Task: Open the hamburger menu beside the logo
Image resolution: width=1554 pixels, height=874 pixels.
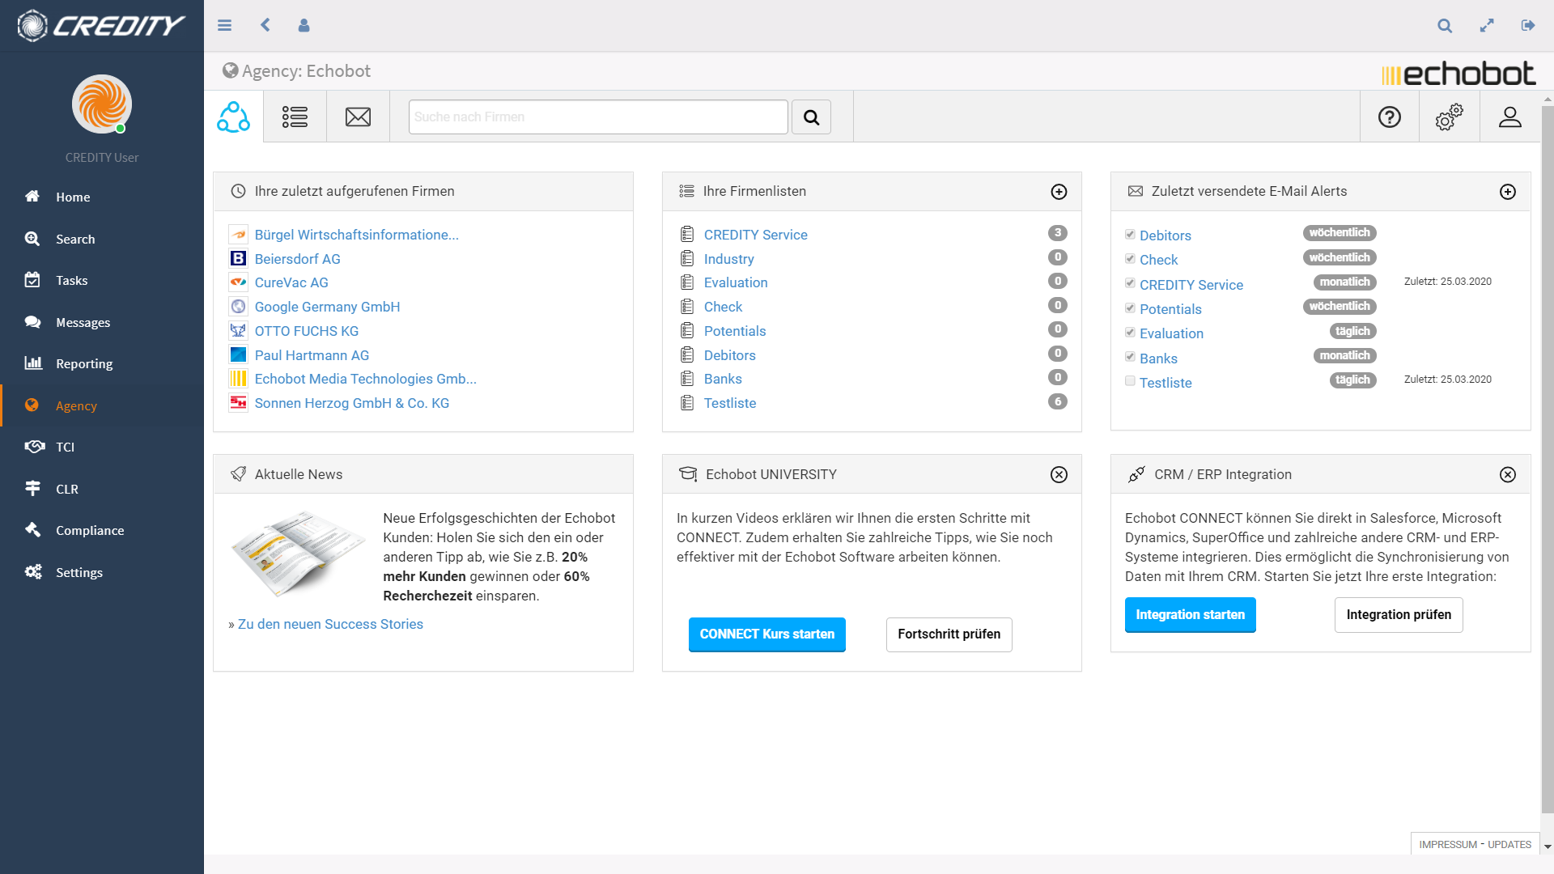Action: [x=224, y=25]
